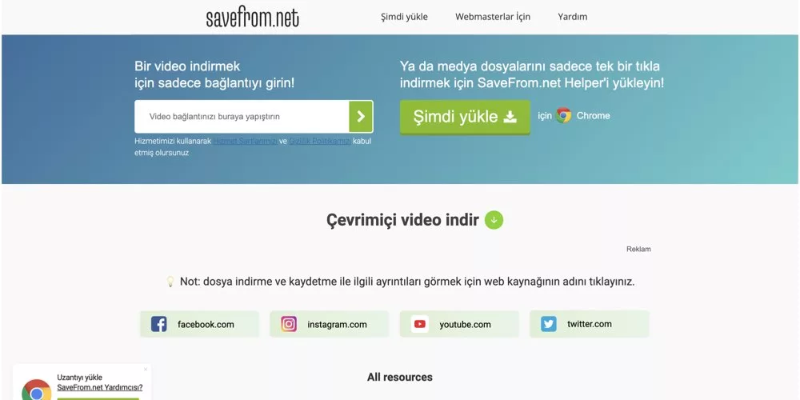800x400 pixels.
Task: Click the Twitter bird icon
Action: click(x=549, y=324)
